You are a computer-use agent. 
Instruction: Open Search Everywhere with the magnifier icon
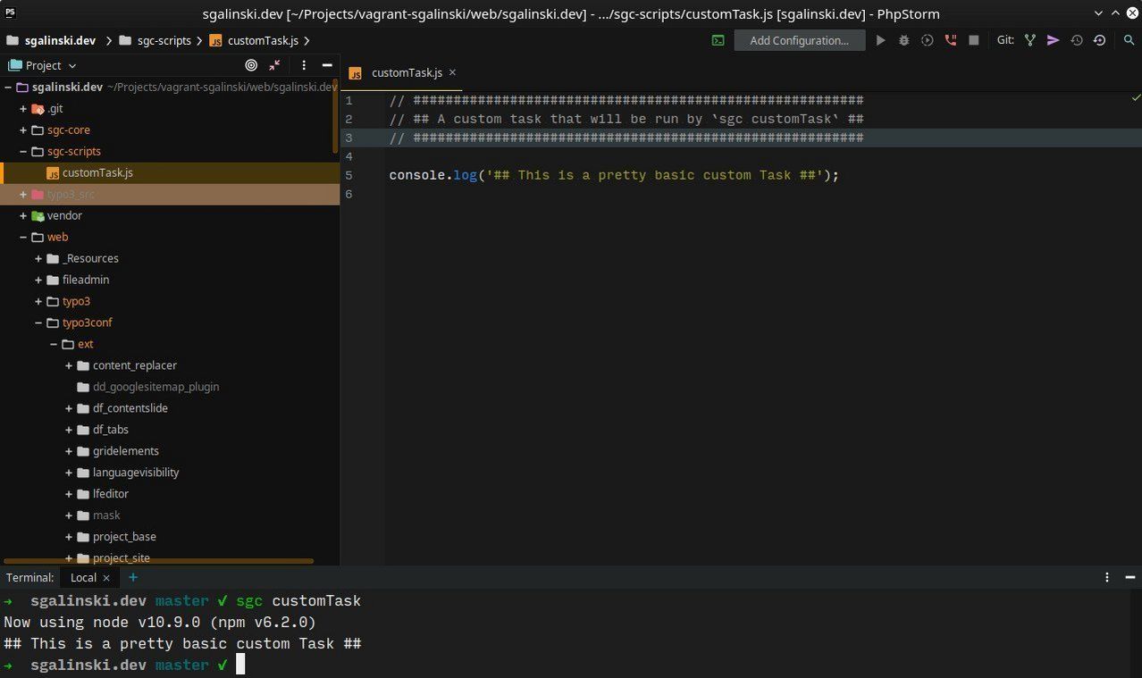(1129, 40)
